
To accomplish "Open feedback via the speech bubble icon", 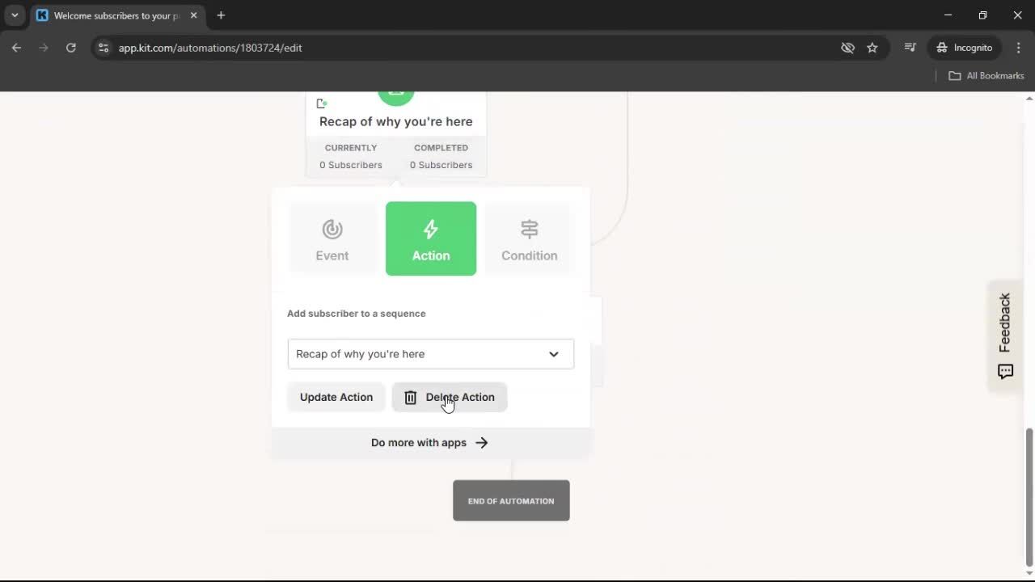I will pyautogui.click(x=1005, y=372).
